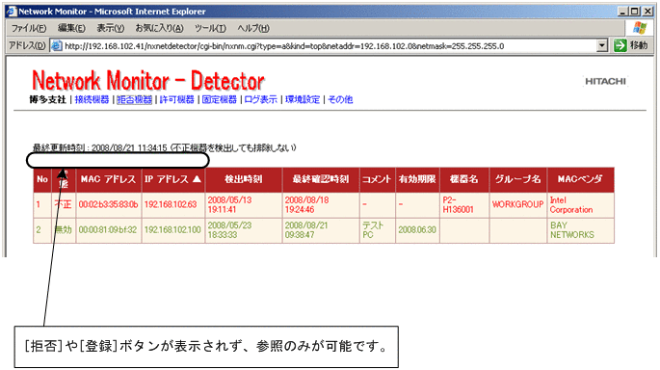
Task: Open the 拒否機器 link
Action: click(134, 99)
